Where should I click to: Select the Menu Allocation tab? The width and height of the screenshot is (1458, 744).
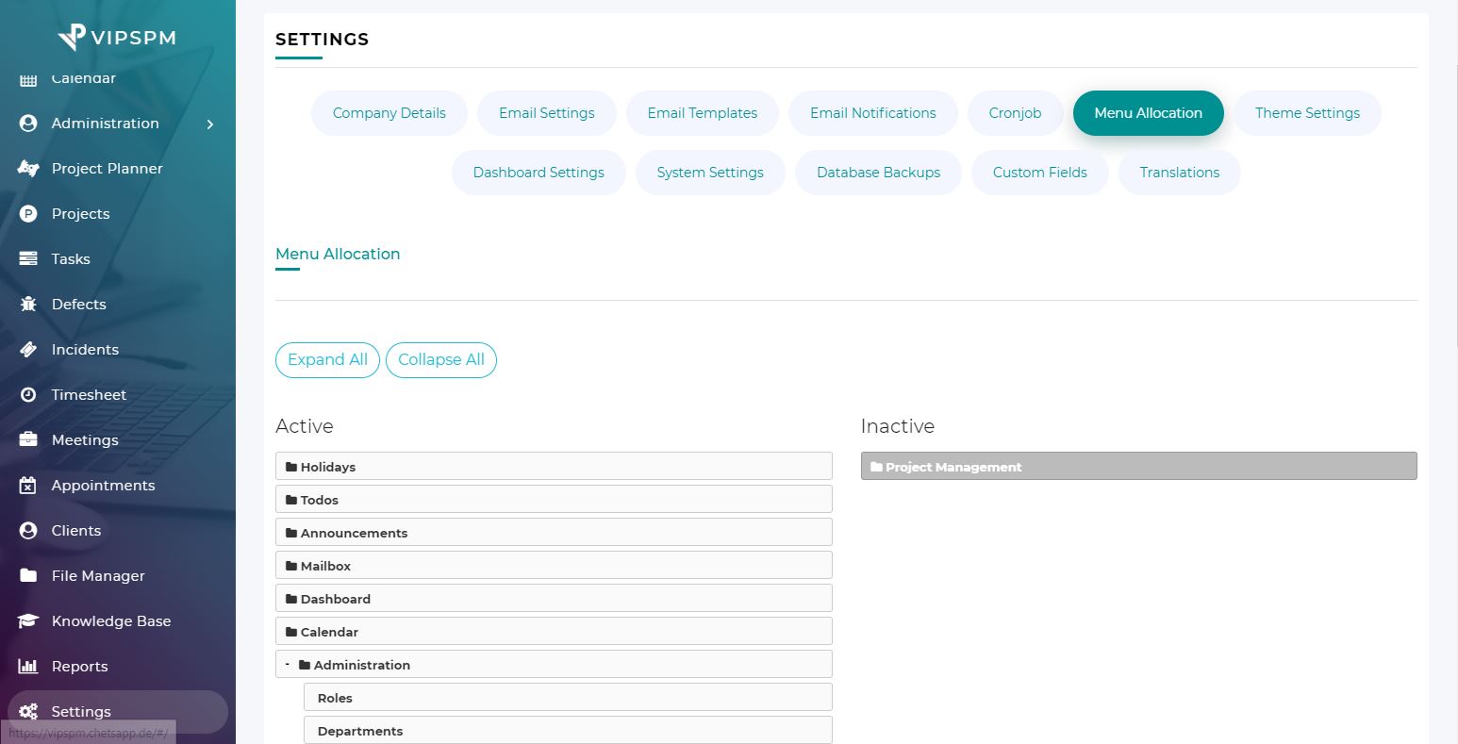coord(1149,113)
